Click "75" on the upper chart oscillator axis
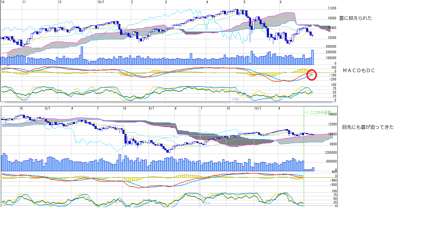The height and width of the screenshot is (225, 423). click(x=334, y=88)
